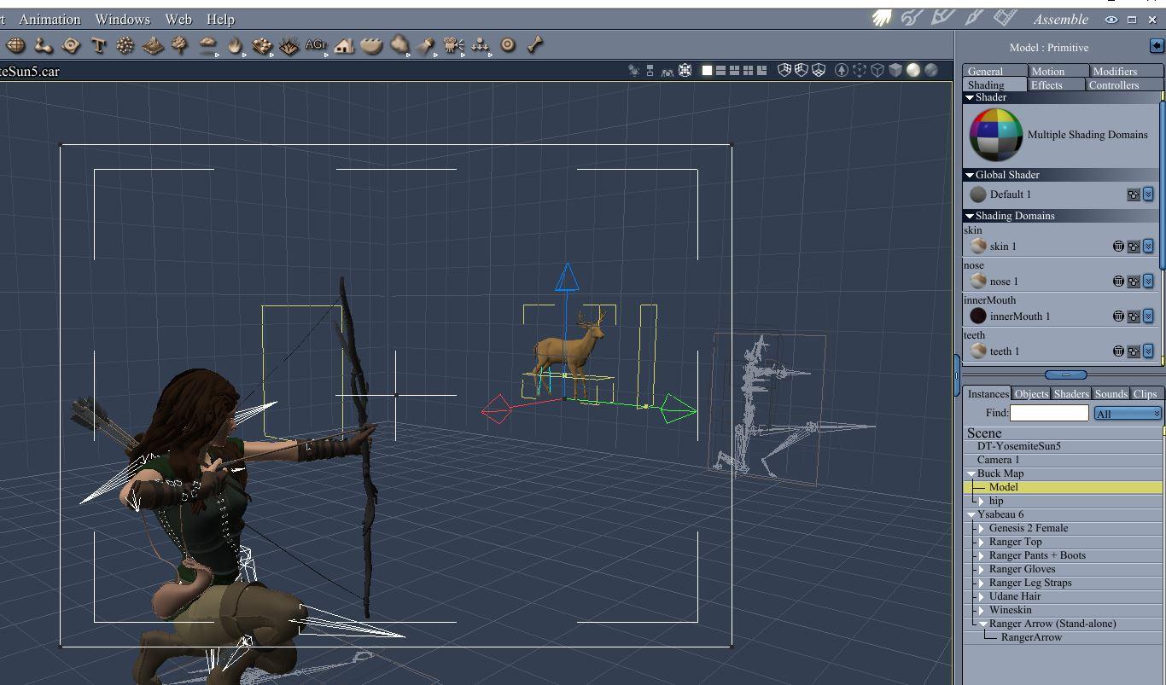Open the Sounds tab

[1111, 393]
